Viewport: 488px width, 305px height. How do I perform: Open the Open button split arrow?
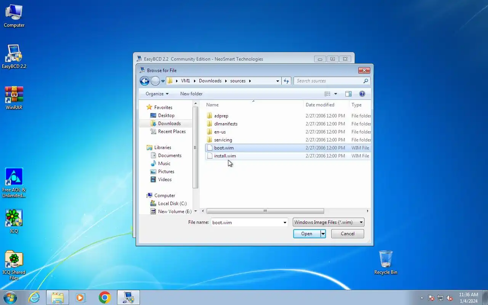coord(323,234)
